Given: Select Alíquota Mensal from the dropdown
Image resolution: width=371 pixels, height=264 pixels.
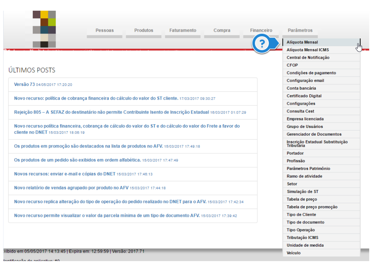Looking at the screenshot, I should (302, 42).
